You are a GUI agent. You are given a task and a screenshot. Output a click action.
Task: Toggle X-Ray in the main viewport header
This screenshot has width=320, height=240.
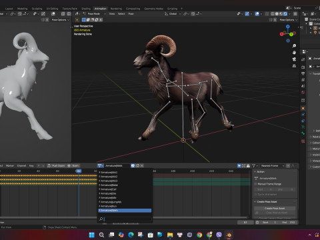pyautogui.click(x=267, y=14)
